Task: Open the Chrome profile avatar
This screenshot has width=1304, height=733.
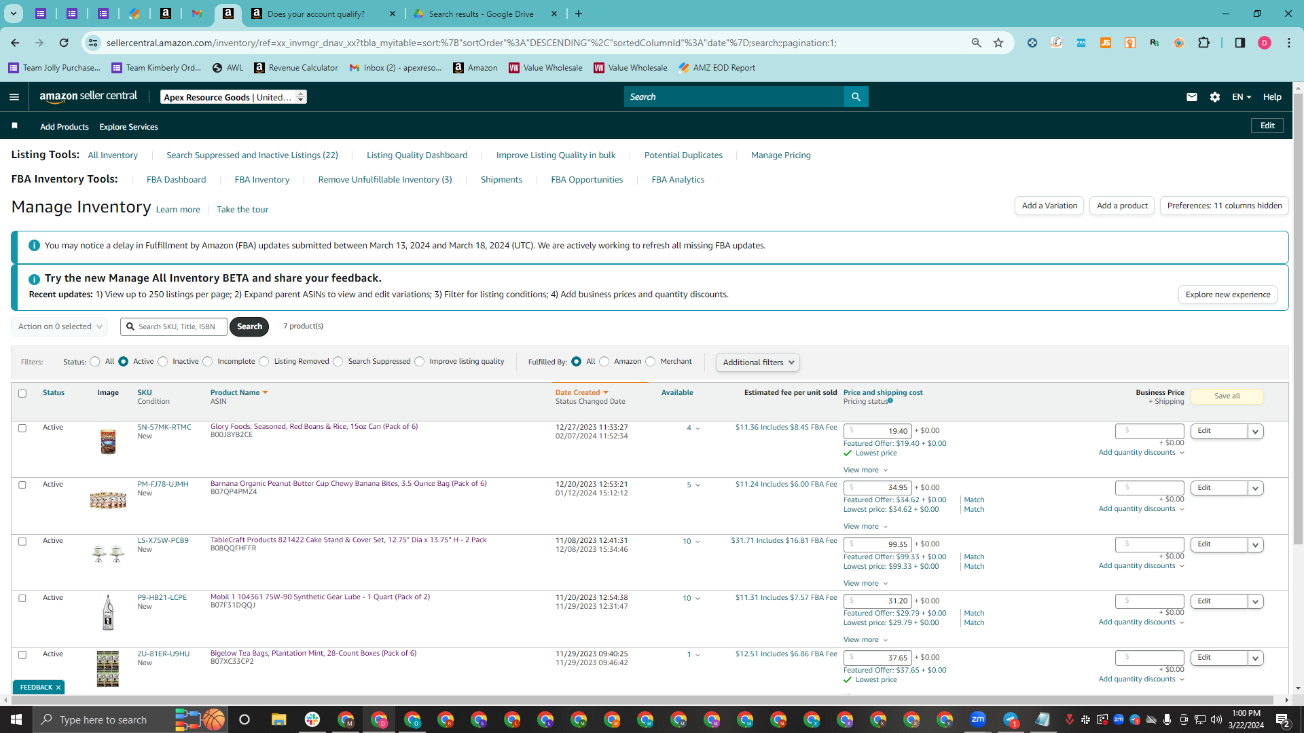Action: (1265, 43)
